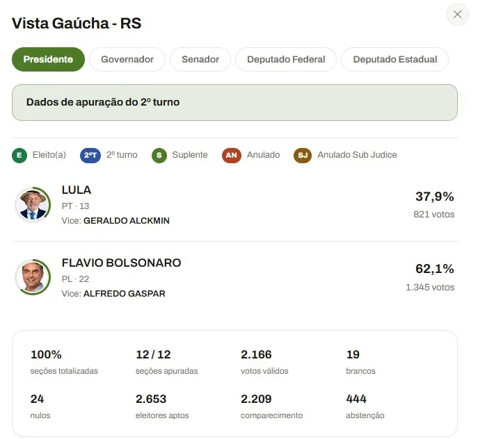
Task: Show the Deputado Estadual tab
Action: (395, 59)
